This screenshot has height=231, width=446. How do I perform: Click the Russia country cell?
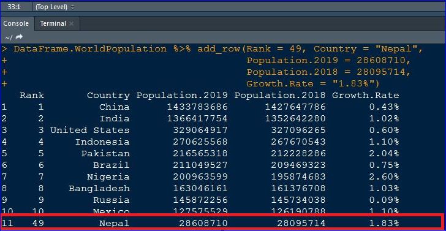point(112,200)
